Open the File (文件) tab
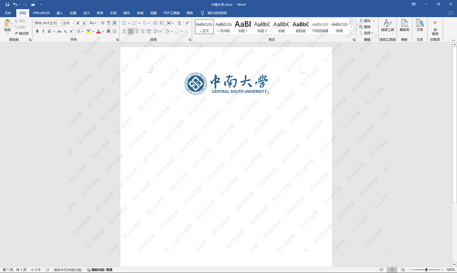The height and width of the screenshot is (273, 457). pyautogui.click(x=8, y=13)
